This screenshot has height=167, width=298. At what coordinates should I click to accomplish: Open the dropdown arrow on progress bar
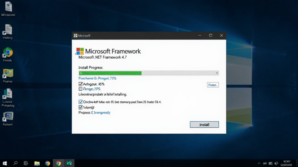tap(217, 73)
